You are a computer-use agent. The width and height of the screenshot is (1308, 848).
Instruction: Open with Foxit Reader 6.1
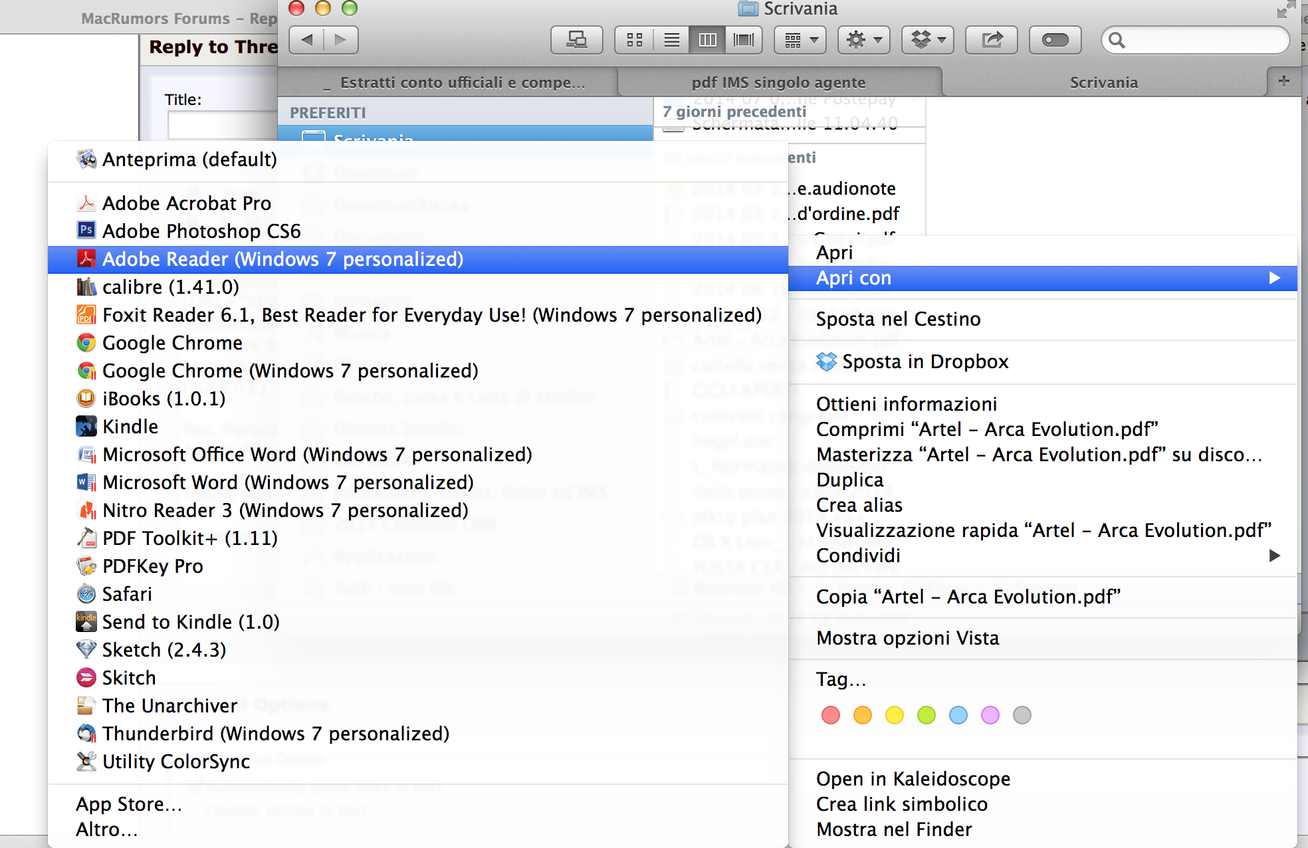pyautogui.click(x=418, y=315)
